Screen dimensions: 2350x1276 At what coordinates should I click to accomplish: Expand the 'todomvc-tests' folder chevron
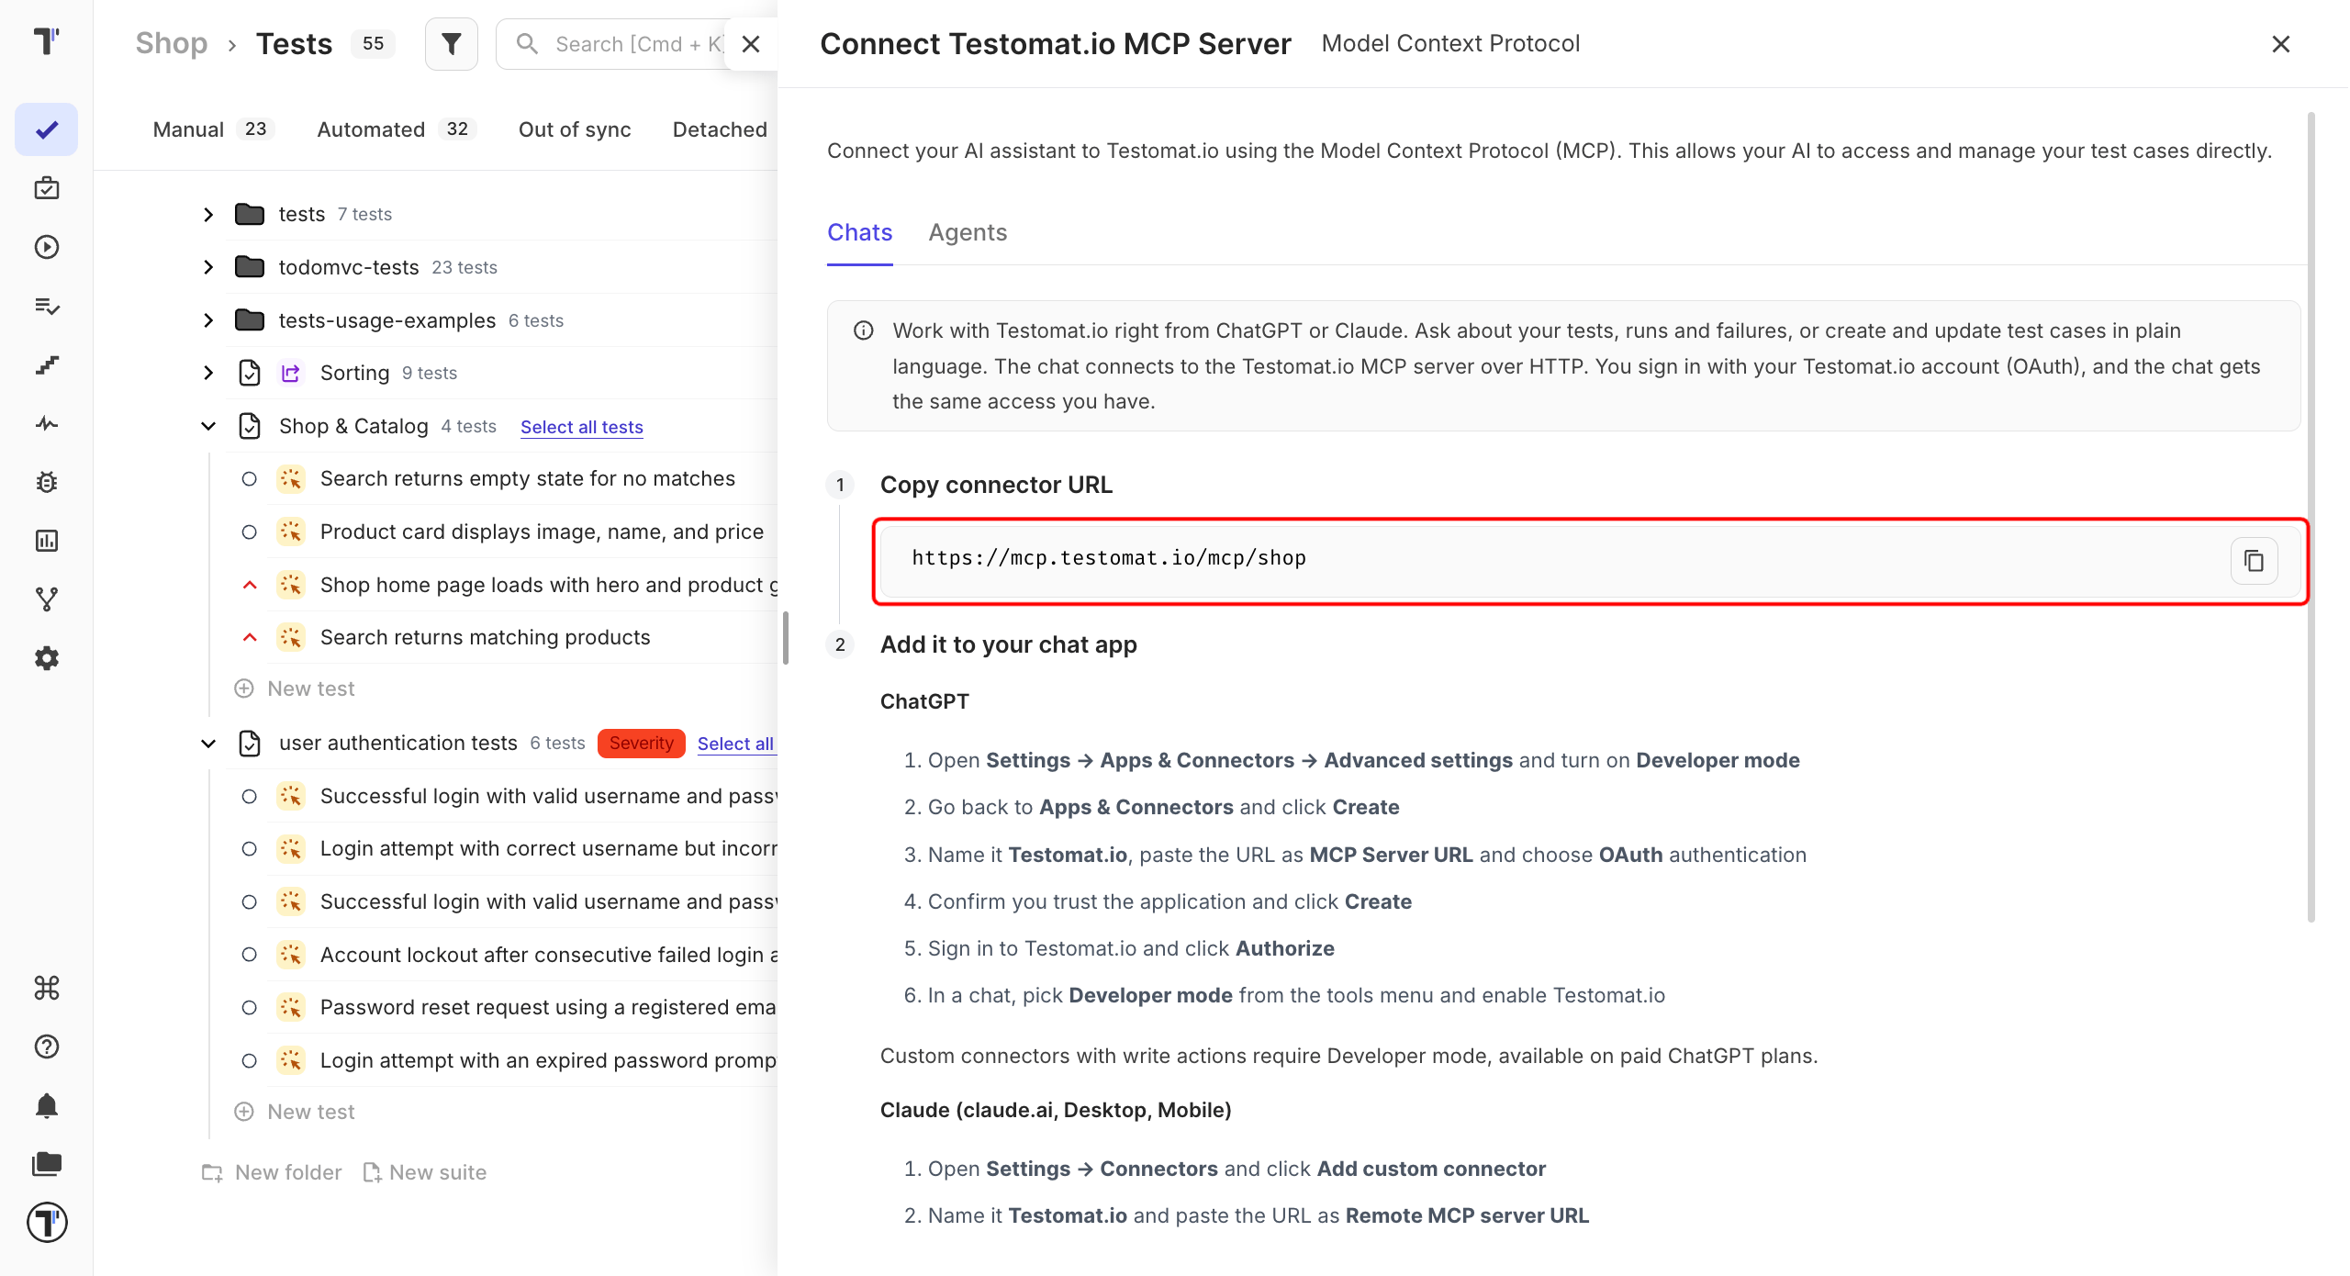click(208, 267)
